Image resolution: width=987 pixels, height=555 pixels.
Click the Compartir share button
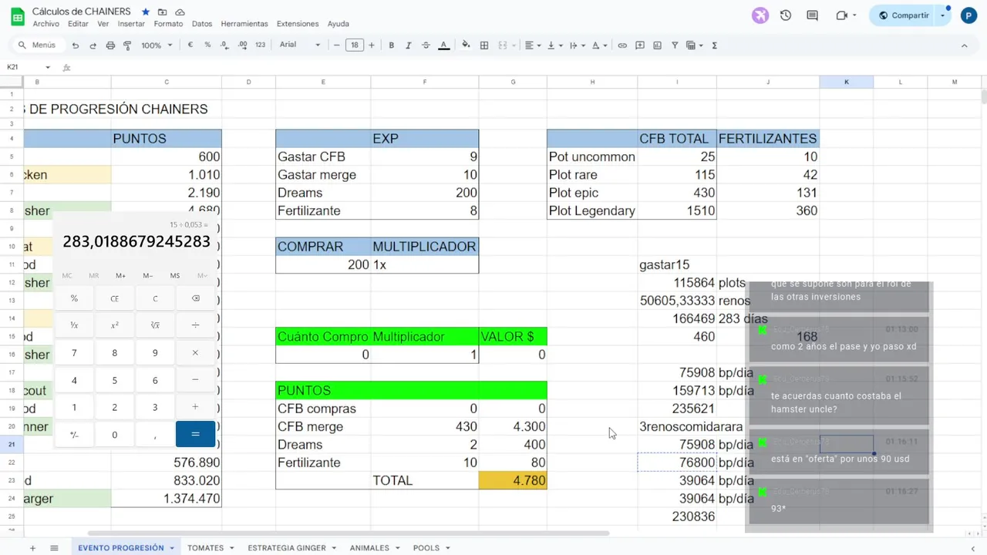tap(903, 15)
